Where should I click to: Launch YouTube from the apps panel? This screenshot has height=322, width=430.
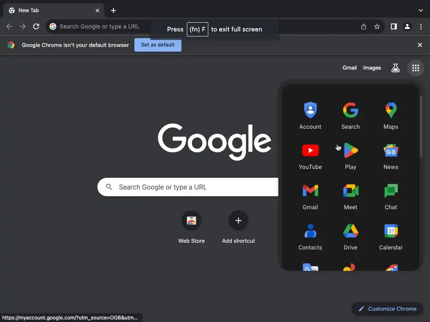pos(310,156)
